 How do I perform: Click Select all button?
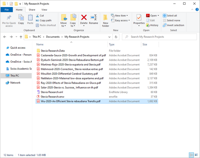tap(170, 15)
